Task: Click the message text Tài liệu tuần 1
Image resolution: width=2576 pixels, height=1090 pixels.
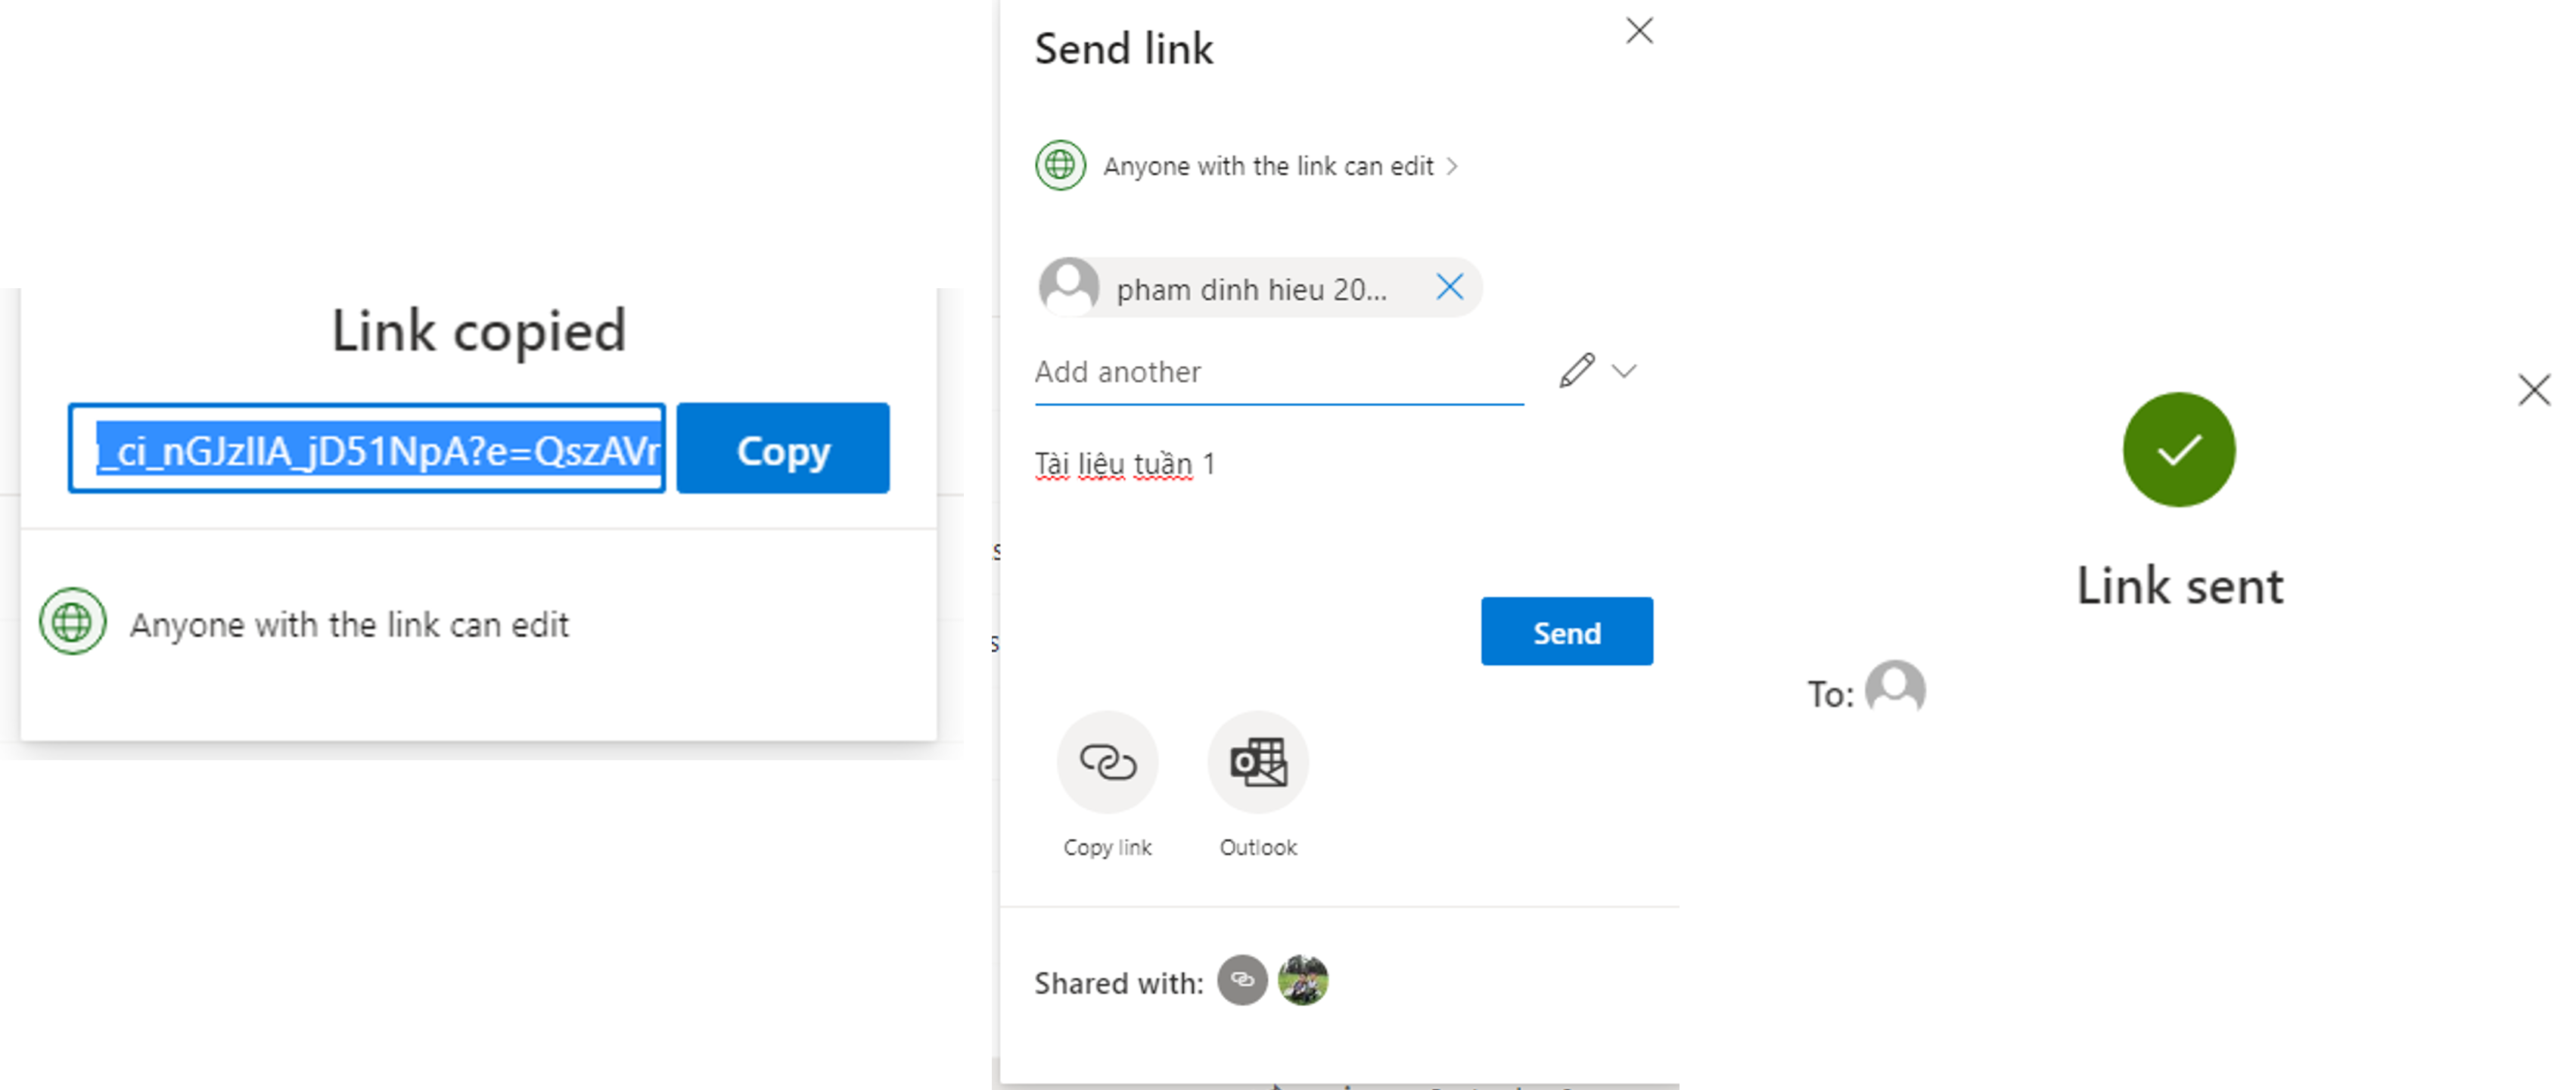Action: pyautogui.click(x=1124, y=464)
